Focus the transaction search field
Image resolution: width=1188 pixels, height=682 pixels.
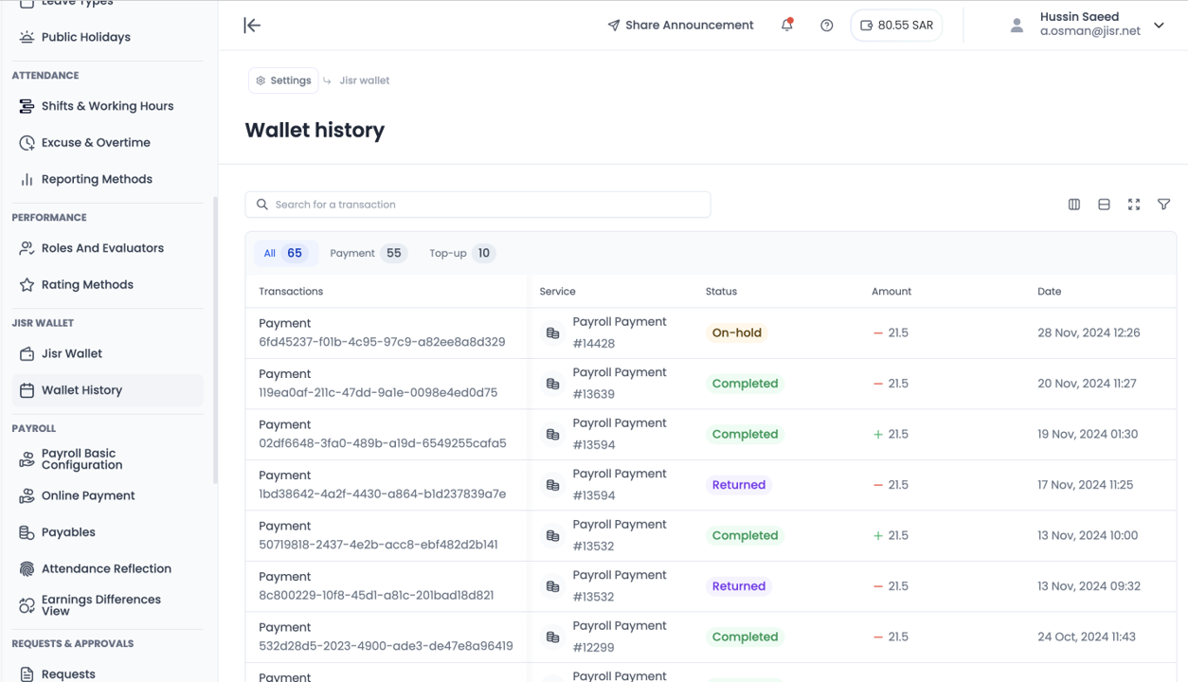pos(478,205)
